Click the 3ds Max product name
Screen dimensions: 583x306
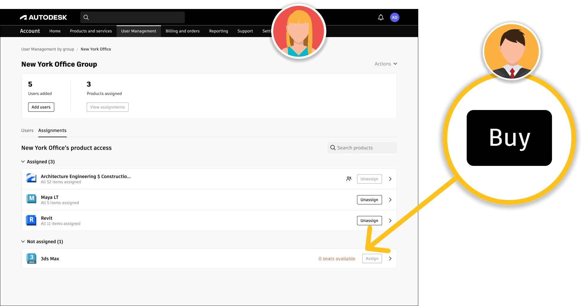click(x=50, y=259)
